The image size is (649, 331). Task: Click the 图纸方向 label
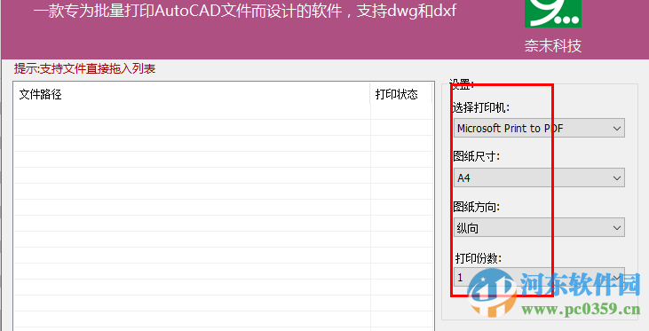(477, 207)
